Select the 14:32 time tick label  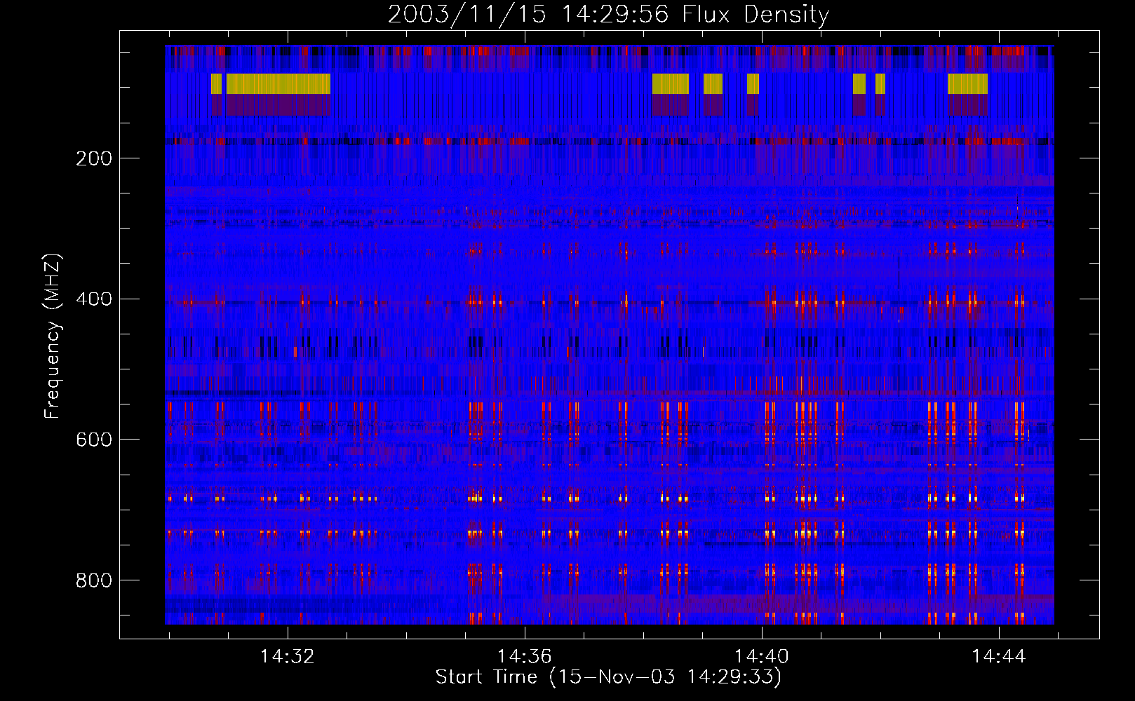tap(288, 657)
